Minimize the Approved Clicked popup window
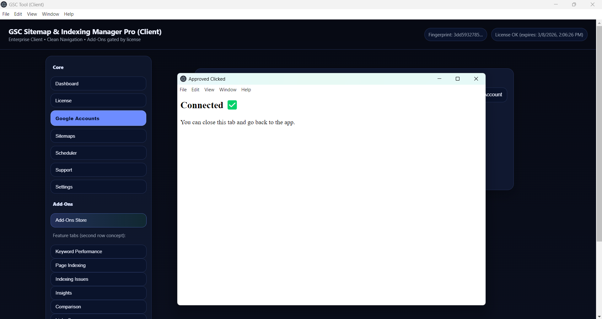 click(439, 79)
